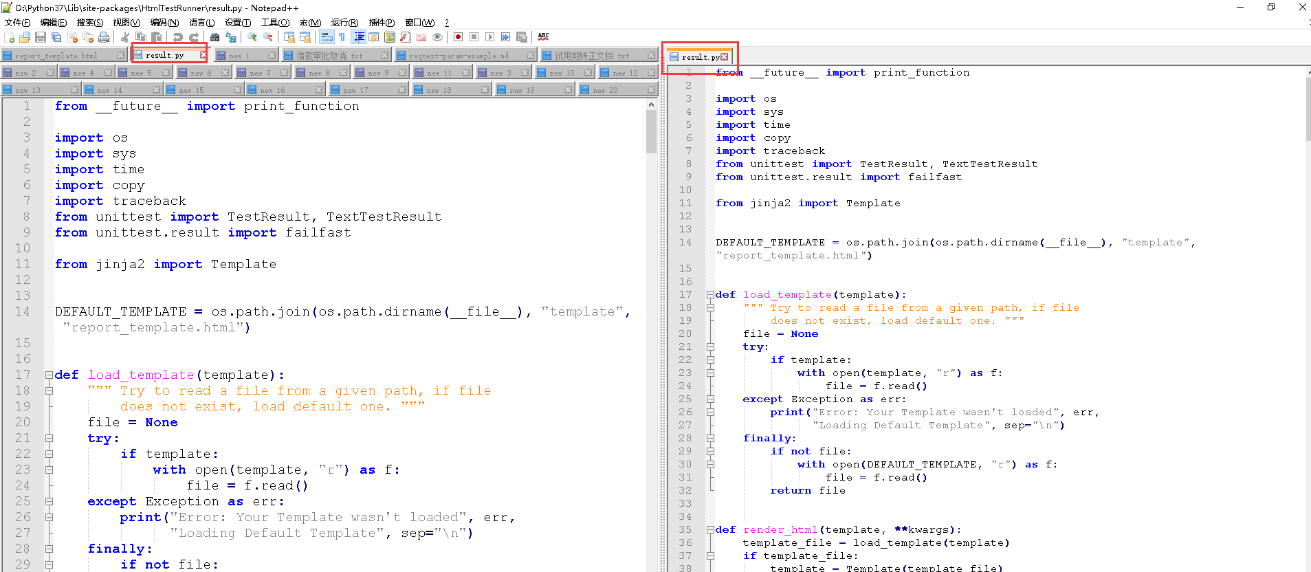1311x572 pixels.
Task: Close the 试用期转正文档.txt tab
Action: (651, 56)
